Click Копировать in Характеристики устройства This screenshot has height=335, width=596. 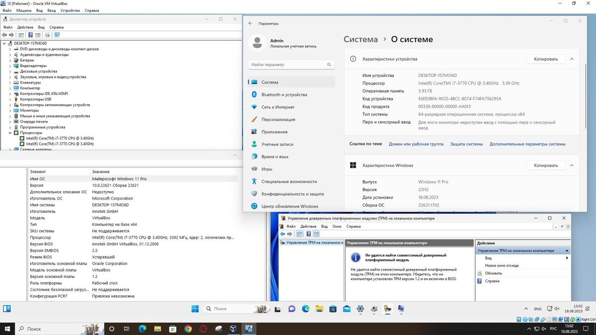coord(546,59)
